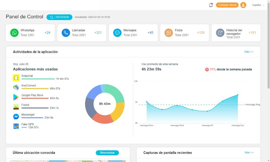
Task: Click the Google Play Store icon
Action: pos(16,97)
